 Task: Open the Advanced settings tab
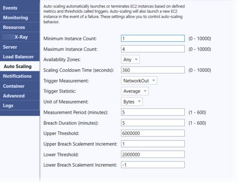19,96
